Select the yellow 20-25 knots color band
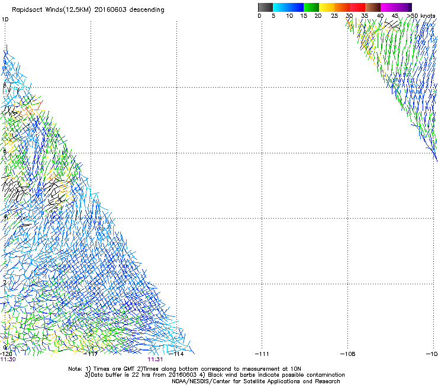This screenshot has height=385, width=438. 327,7
